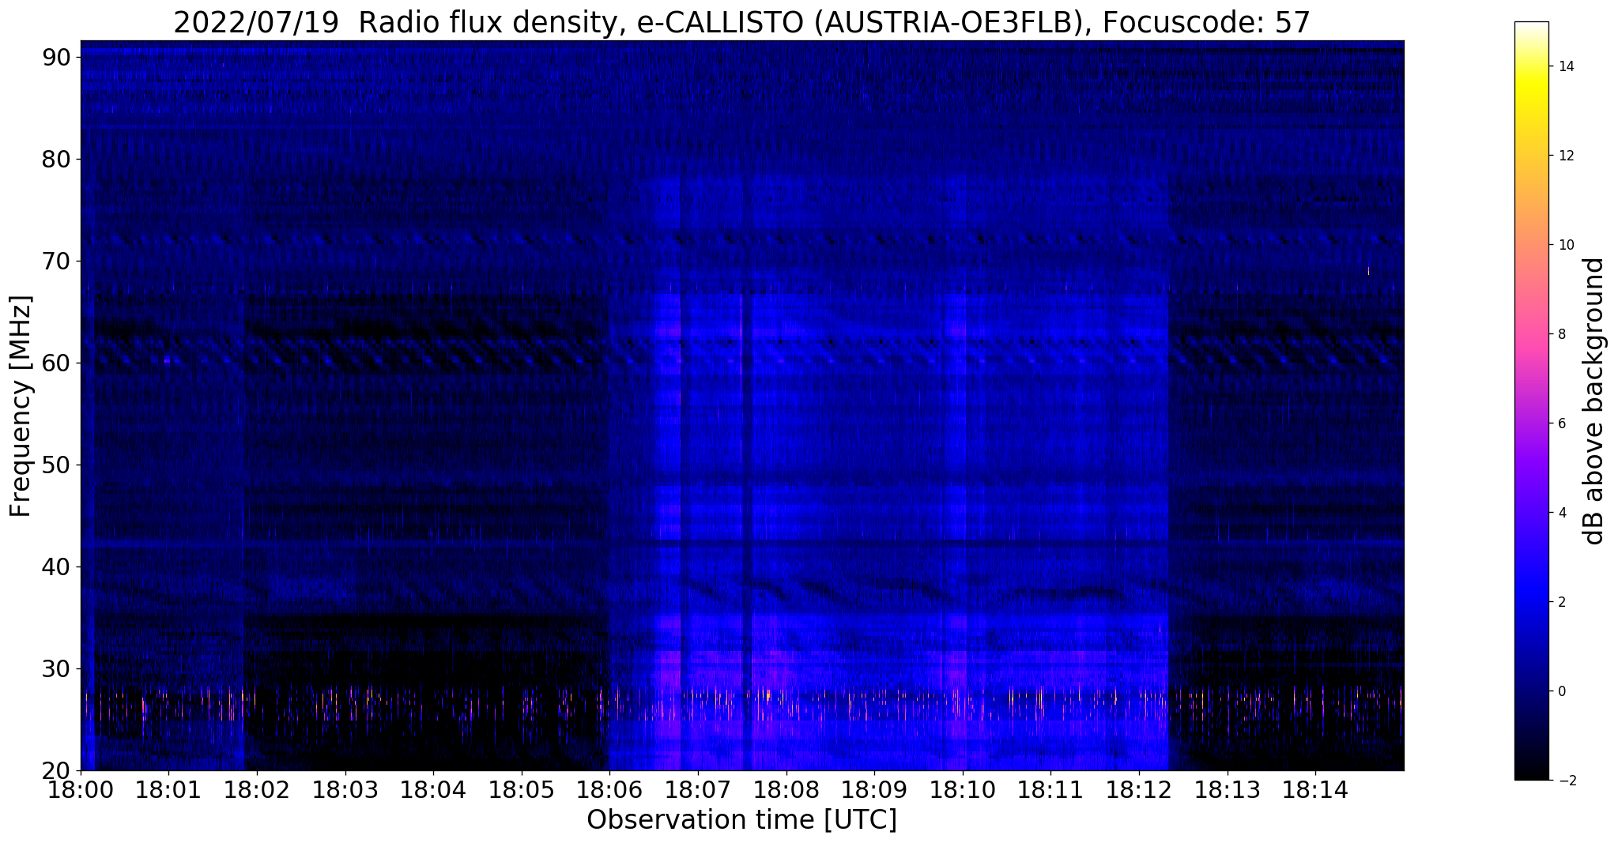
Task: Click the colorbar tick label 12
Action: [x=1565, y=156]
